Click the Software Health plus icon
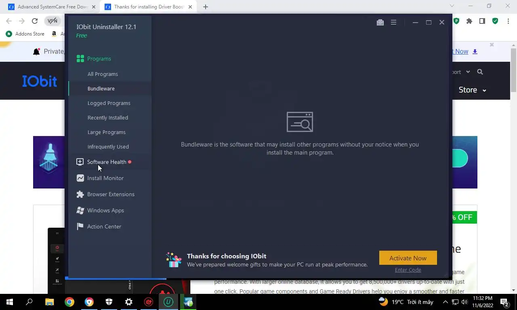The width and height of the screenshot is (517, 310). click(80, 162)
